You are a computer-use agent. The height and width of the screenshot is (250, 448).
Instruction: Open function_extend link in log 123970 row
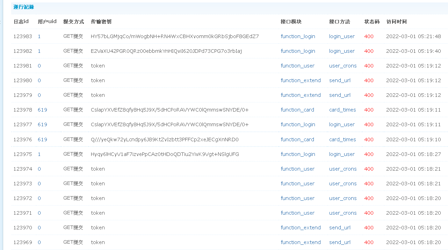(301, 228)
